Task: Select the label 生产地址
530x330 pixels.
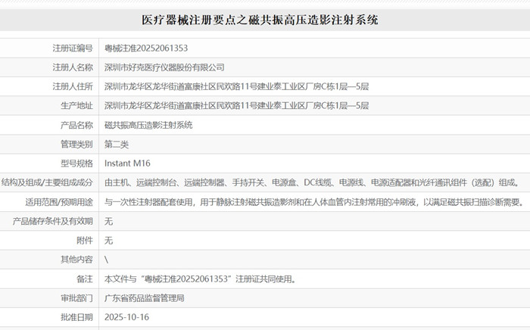Action: click(x=76, y=106)
